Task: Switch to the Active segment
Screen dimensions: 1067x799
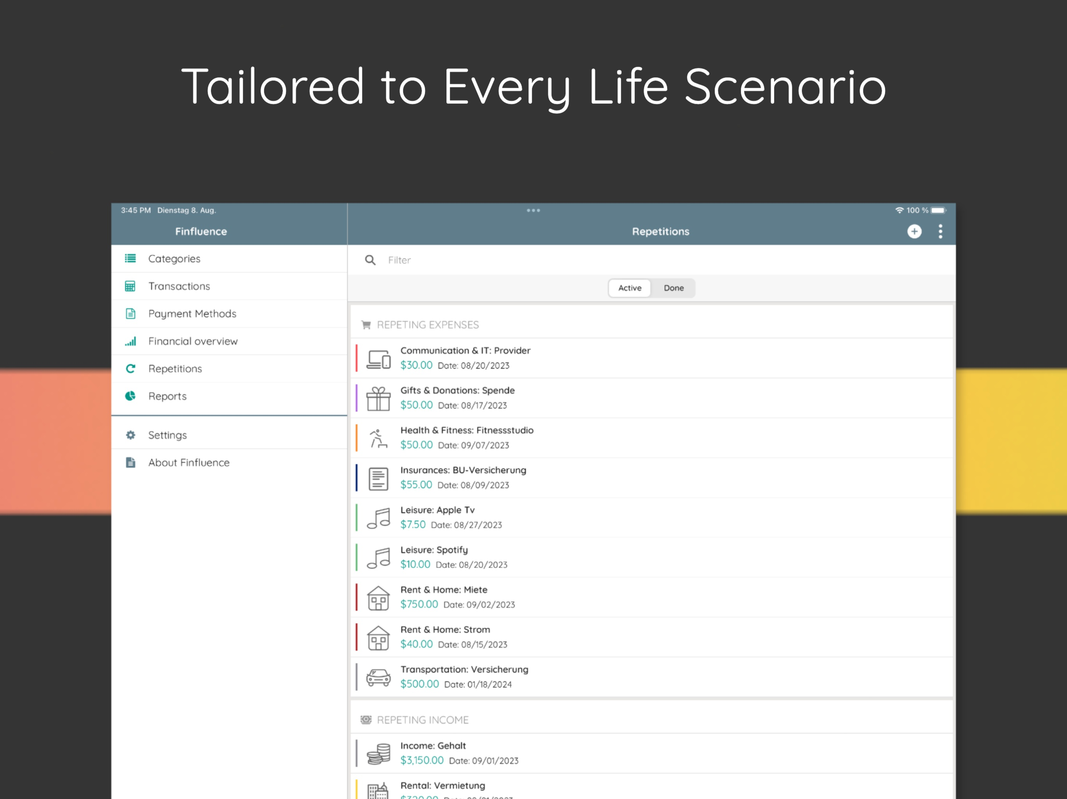Action: click(630, 288)
